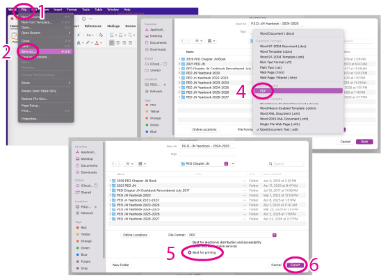Open Network in the Export dialog sidebar
The width and height of the screenshot is (381, 278).
[84, 213]
